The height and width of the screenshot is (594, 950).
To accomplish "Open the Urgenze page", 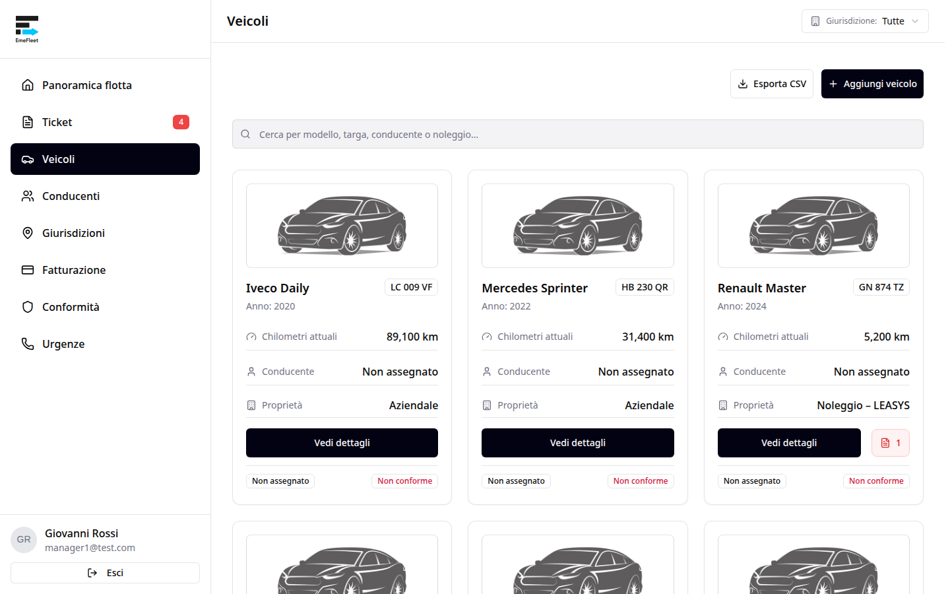I will coord(105,344).
